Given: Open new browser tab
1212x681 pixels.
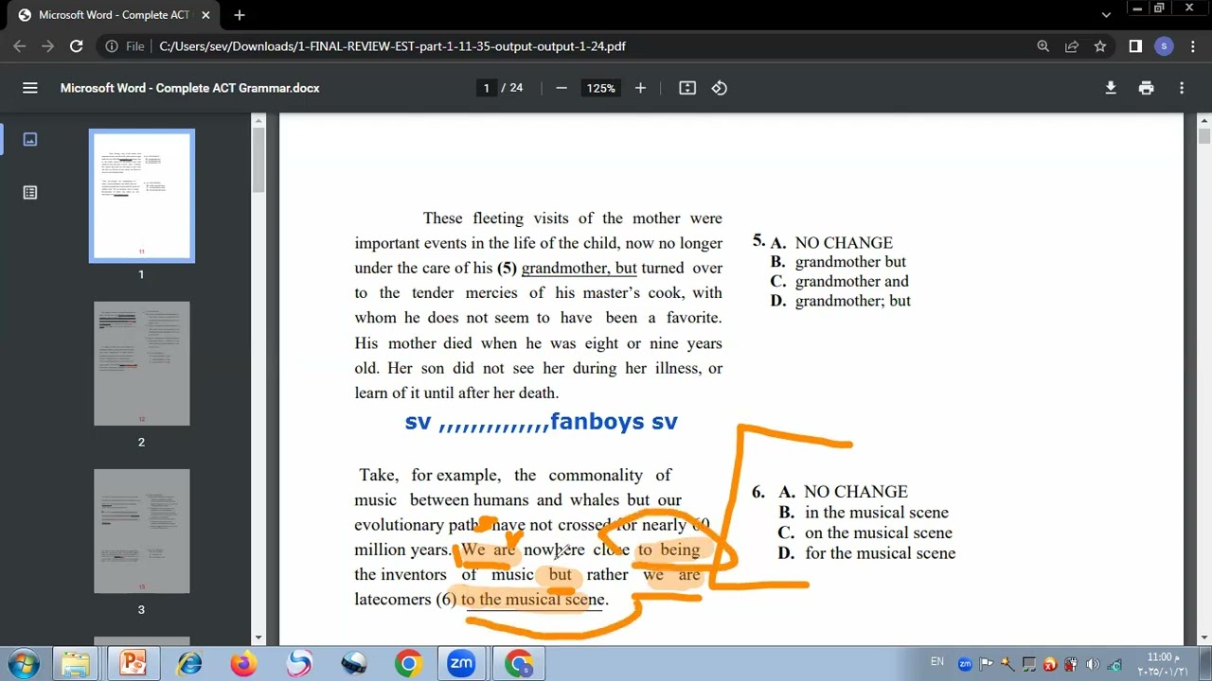Looking at the screenshot, I should click(240, 15).
